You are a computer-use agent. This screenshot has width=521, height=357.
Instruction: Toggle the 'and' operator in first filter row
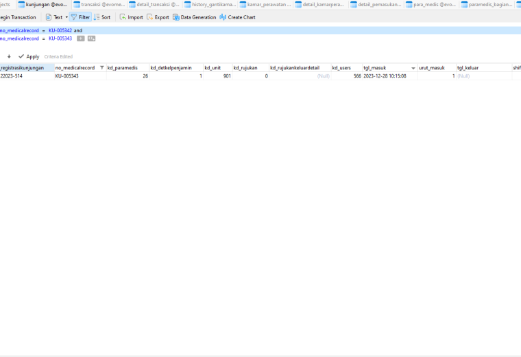coord(78,31)
